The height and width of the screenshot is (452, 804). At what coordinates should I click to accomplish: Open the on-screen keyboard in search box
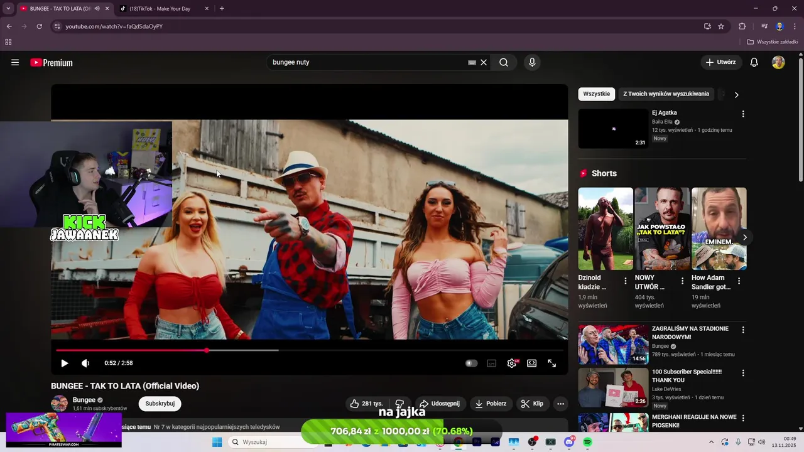pyautogui.click(x=472, y=62)
